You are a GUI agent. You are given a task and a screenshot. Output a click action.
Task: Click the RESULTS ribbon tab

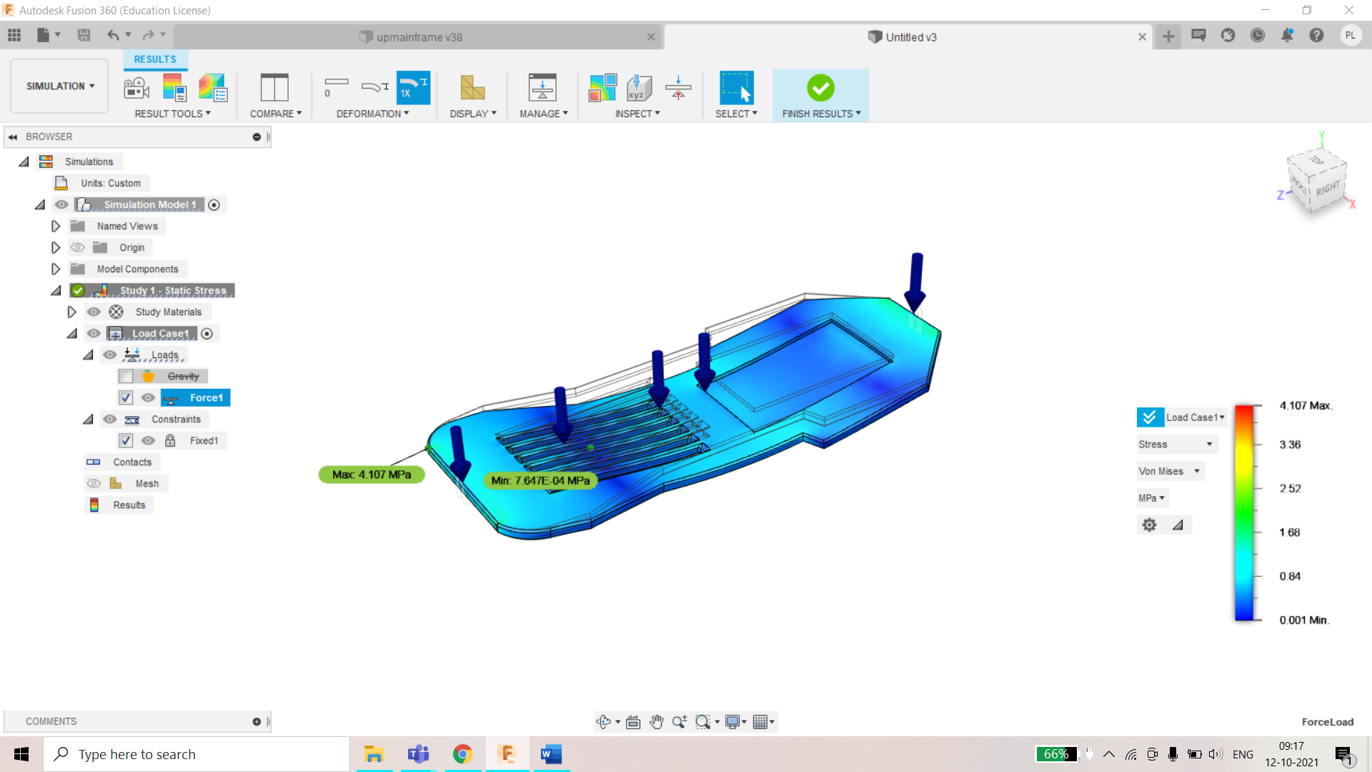[x=155, y=59]
